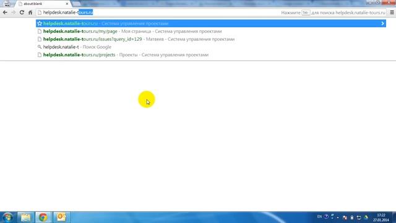Viewport: 396px width, 223px height.
Task: Select the helpdesk.natalie-tours.ru/projects suggestion
Action: pos(211,55)
